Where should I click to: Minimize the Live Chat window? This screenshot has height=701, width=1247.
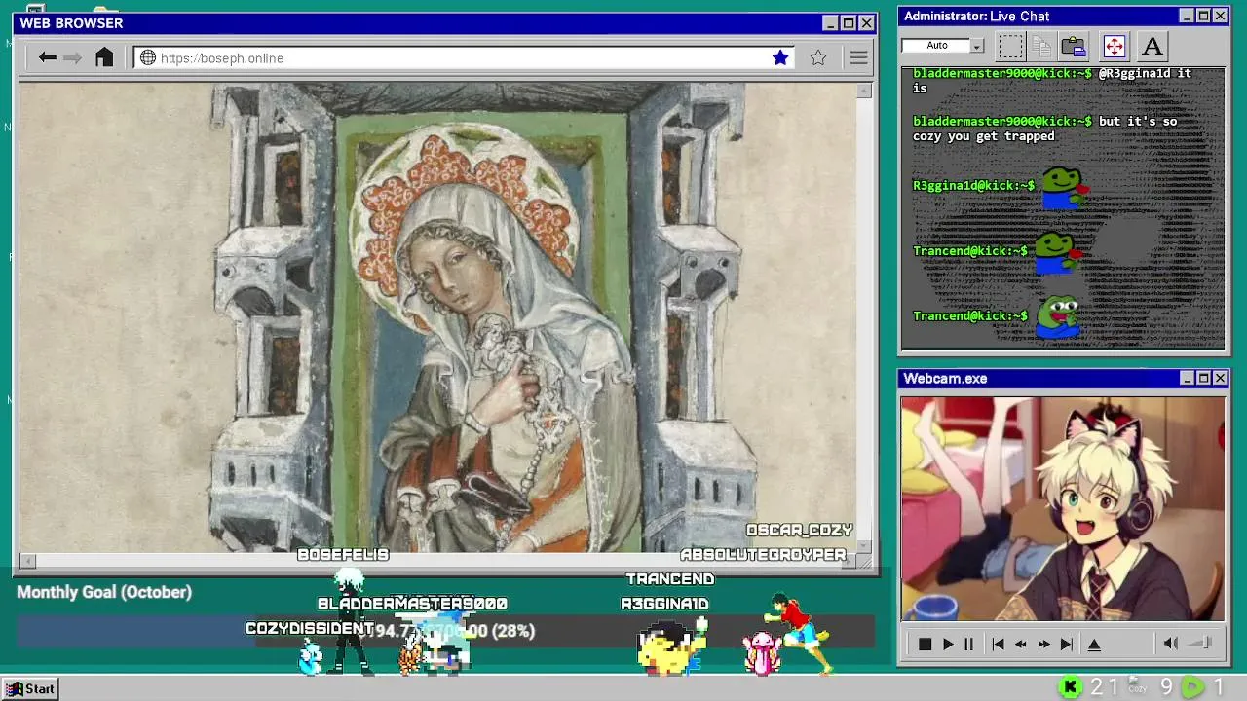(x=1187, y=17)
